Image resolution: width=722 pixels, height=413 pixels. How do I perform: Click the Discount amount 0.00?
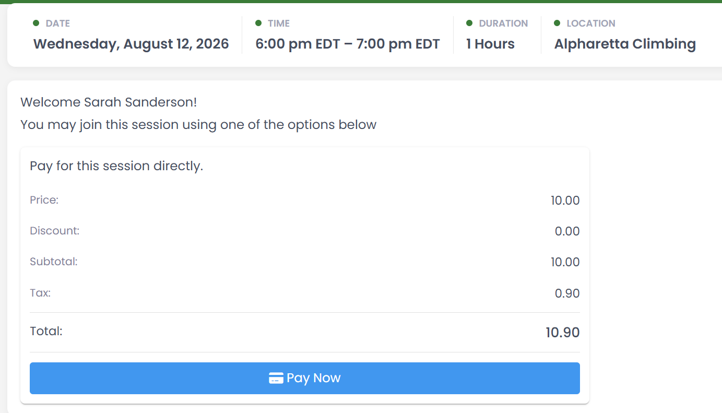pos(567,231)
